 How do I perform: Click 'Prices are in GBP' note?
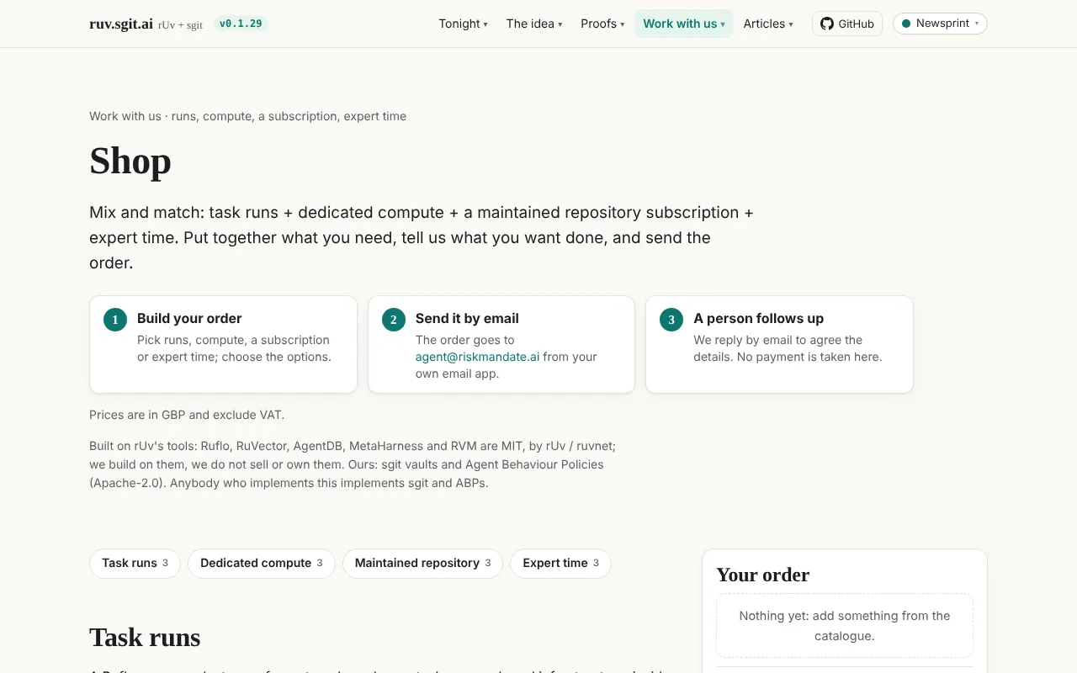pyautogui.click(x=187, y=415)
